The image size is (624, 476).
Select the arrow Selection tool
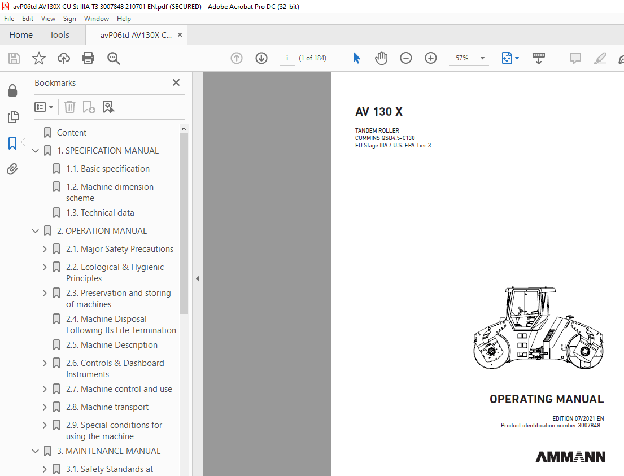pyautogui.click(x=356, y=58)
